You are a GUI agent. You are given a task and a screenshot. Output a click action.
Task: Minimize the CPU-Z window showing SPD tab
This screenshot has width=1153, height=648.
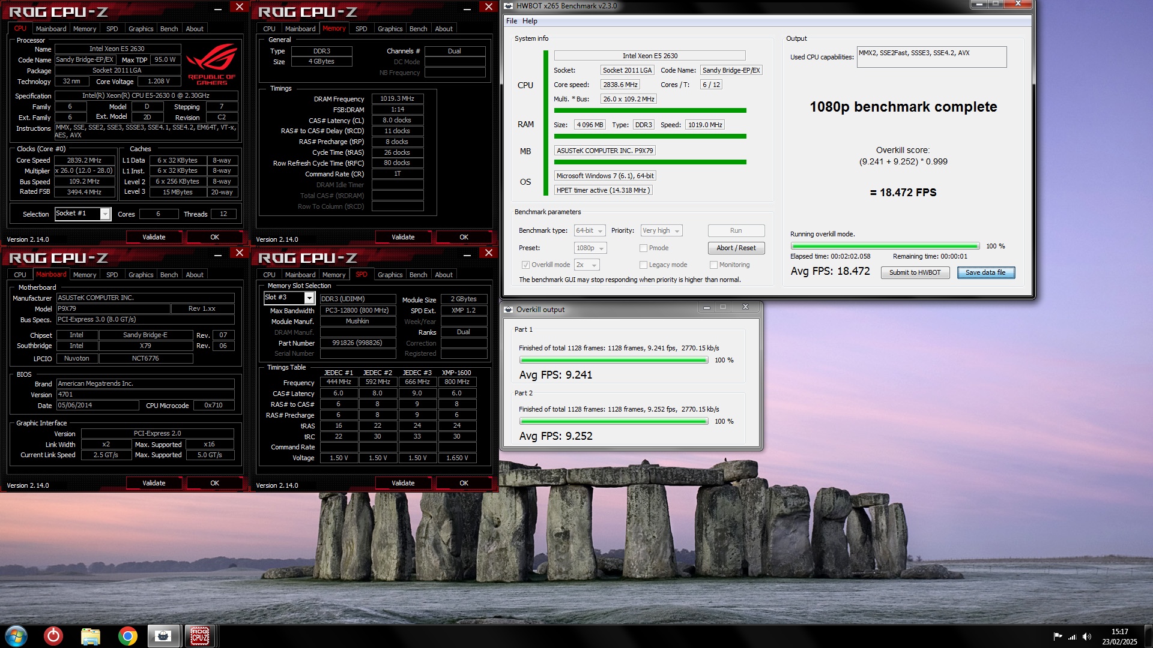click(x=467, y=255)
